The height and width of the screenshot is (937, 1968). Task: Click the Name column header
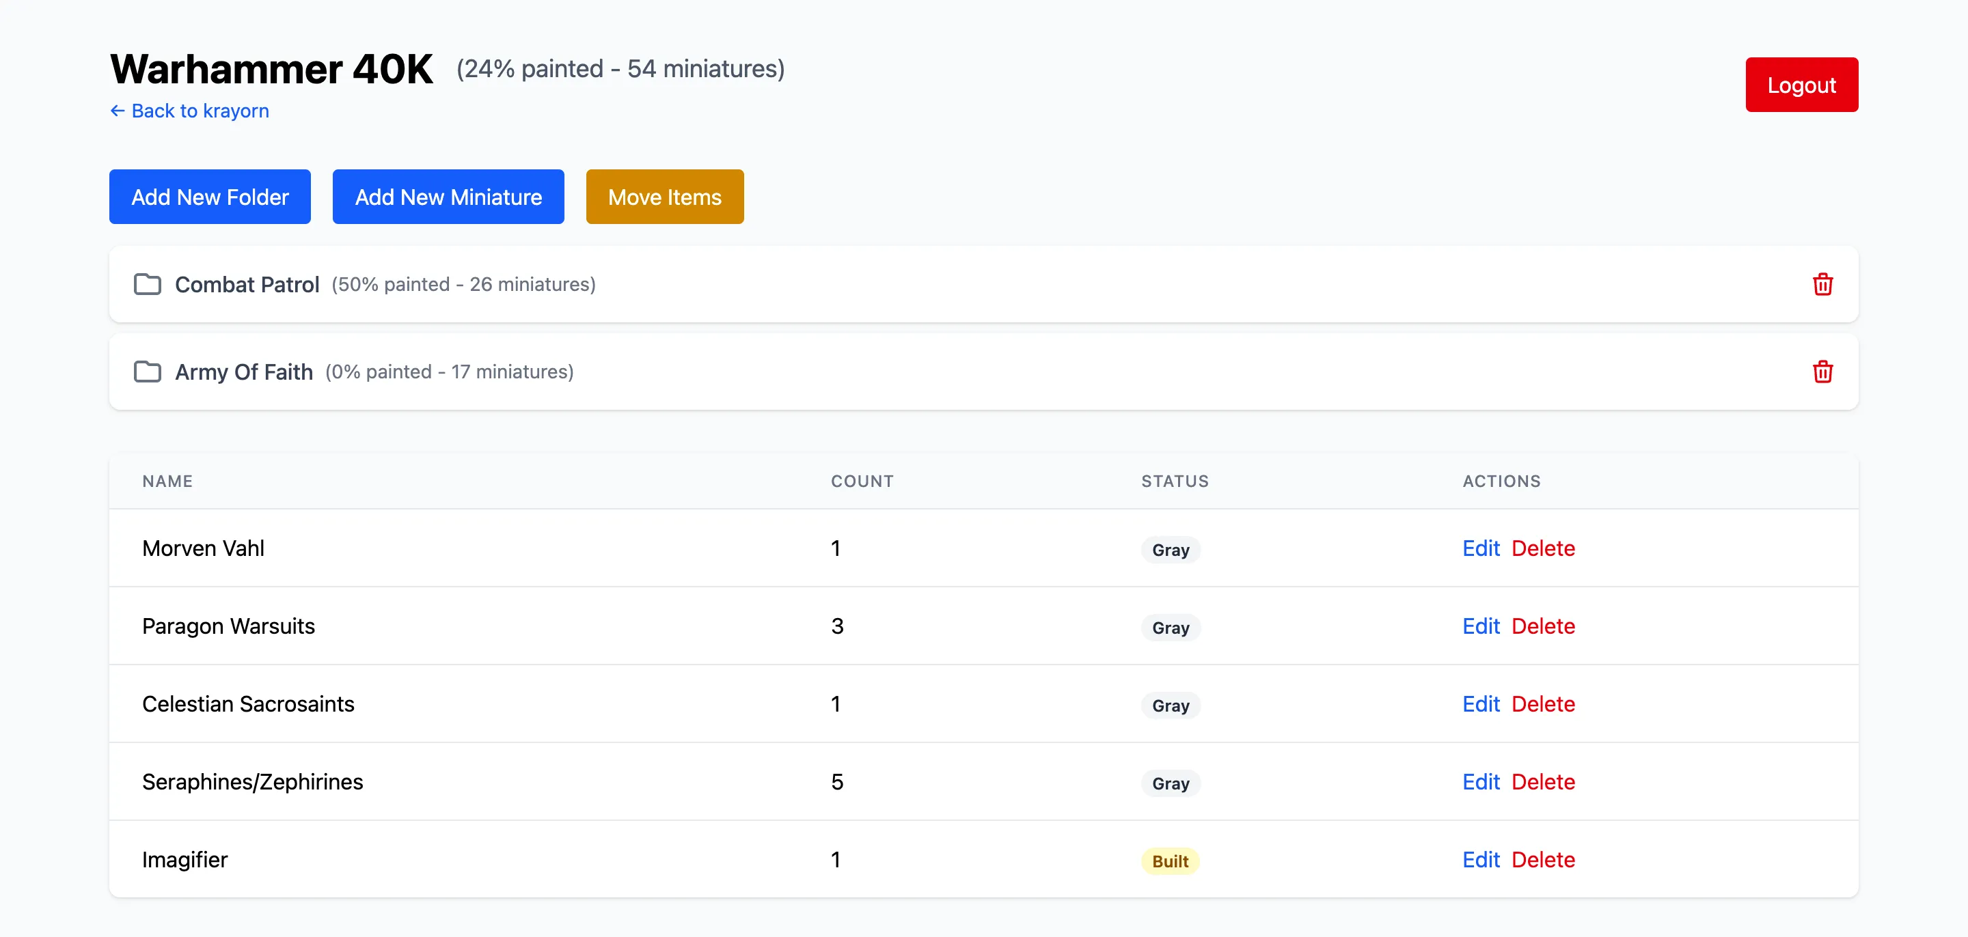tap(167, 481)
